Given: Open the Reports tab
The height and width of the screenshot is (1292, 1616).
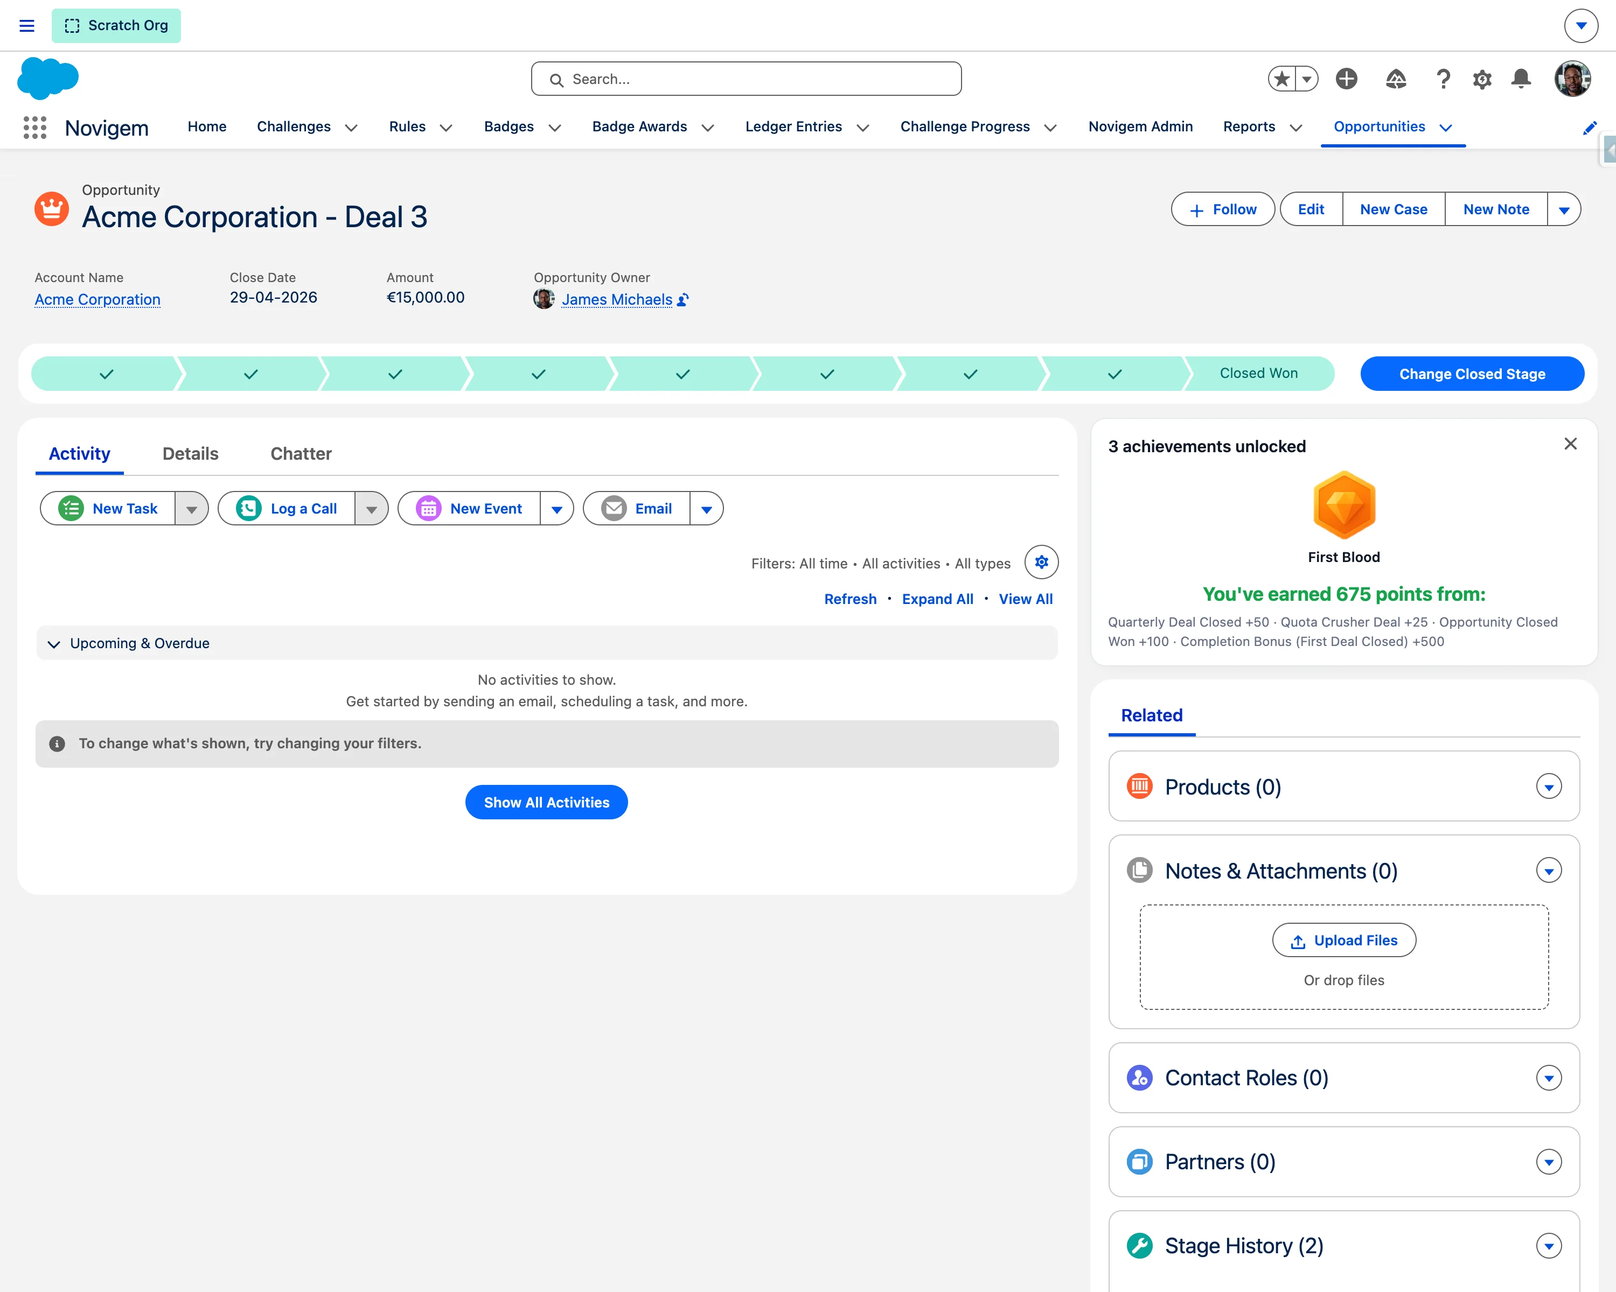Looking at the screenshot, I should click(x=1249, y=127).
